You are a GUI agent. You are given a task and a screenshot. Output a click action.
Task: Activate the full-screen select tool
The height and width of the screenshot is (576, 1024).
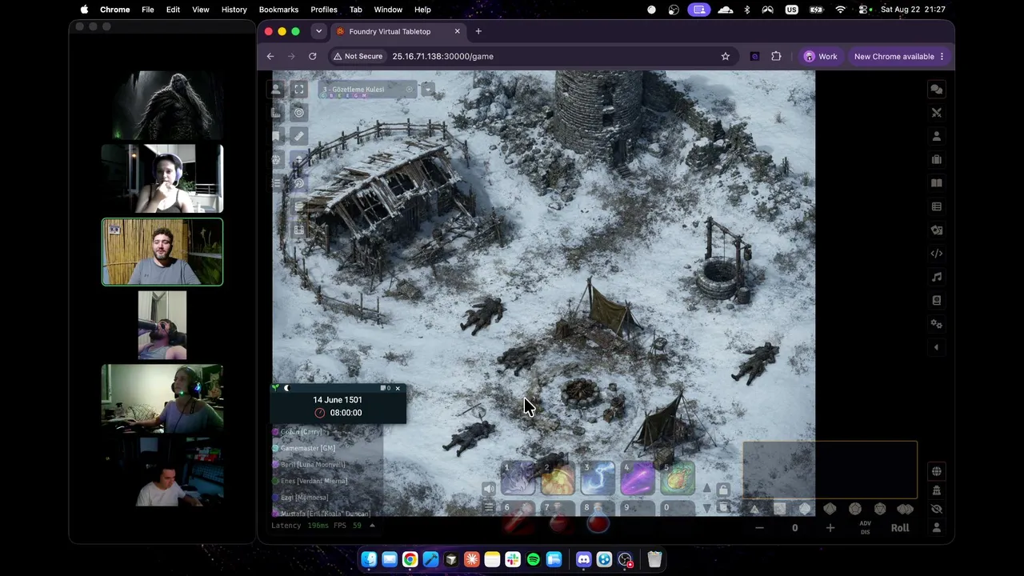[x=299, y=90]
